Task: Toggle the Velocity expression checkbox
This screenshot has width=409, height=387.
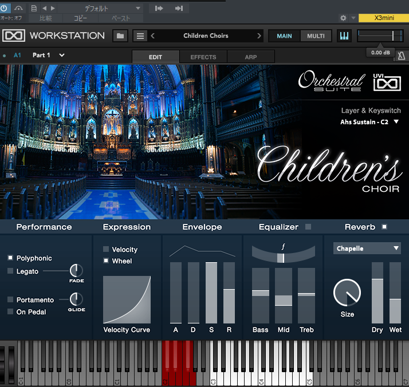Action: (106, 249)
